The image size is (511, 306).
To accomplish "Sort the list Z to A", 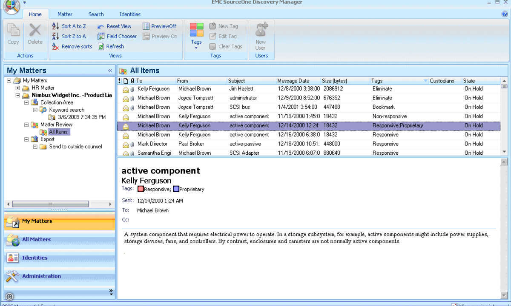I will pyautogui.click(x=69, y=36).
